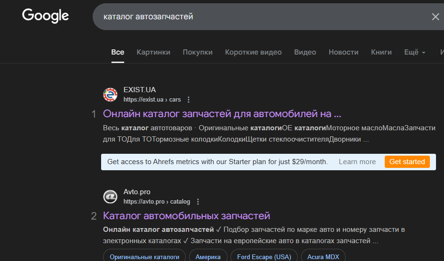444x261 pixels.
Task: Click the Америка sitelink chip
Action: (x=208, y=256)
